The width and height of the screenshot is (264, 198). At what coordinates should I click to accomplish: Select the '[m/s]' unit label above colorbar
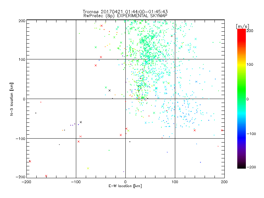click(x=243, y=26)
